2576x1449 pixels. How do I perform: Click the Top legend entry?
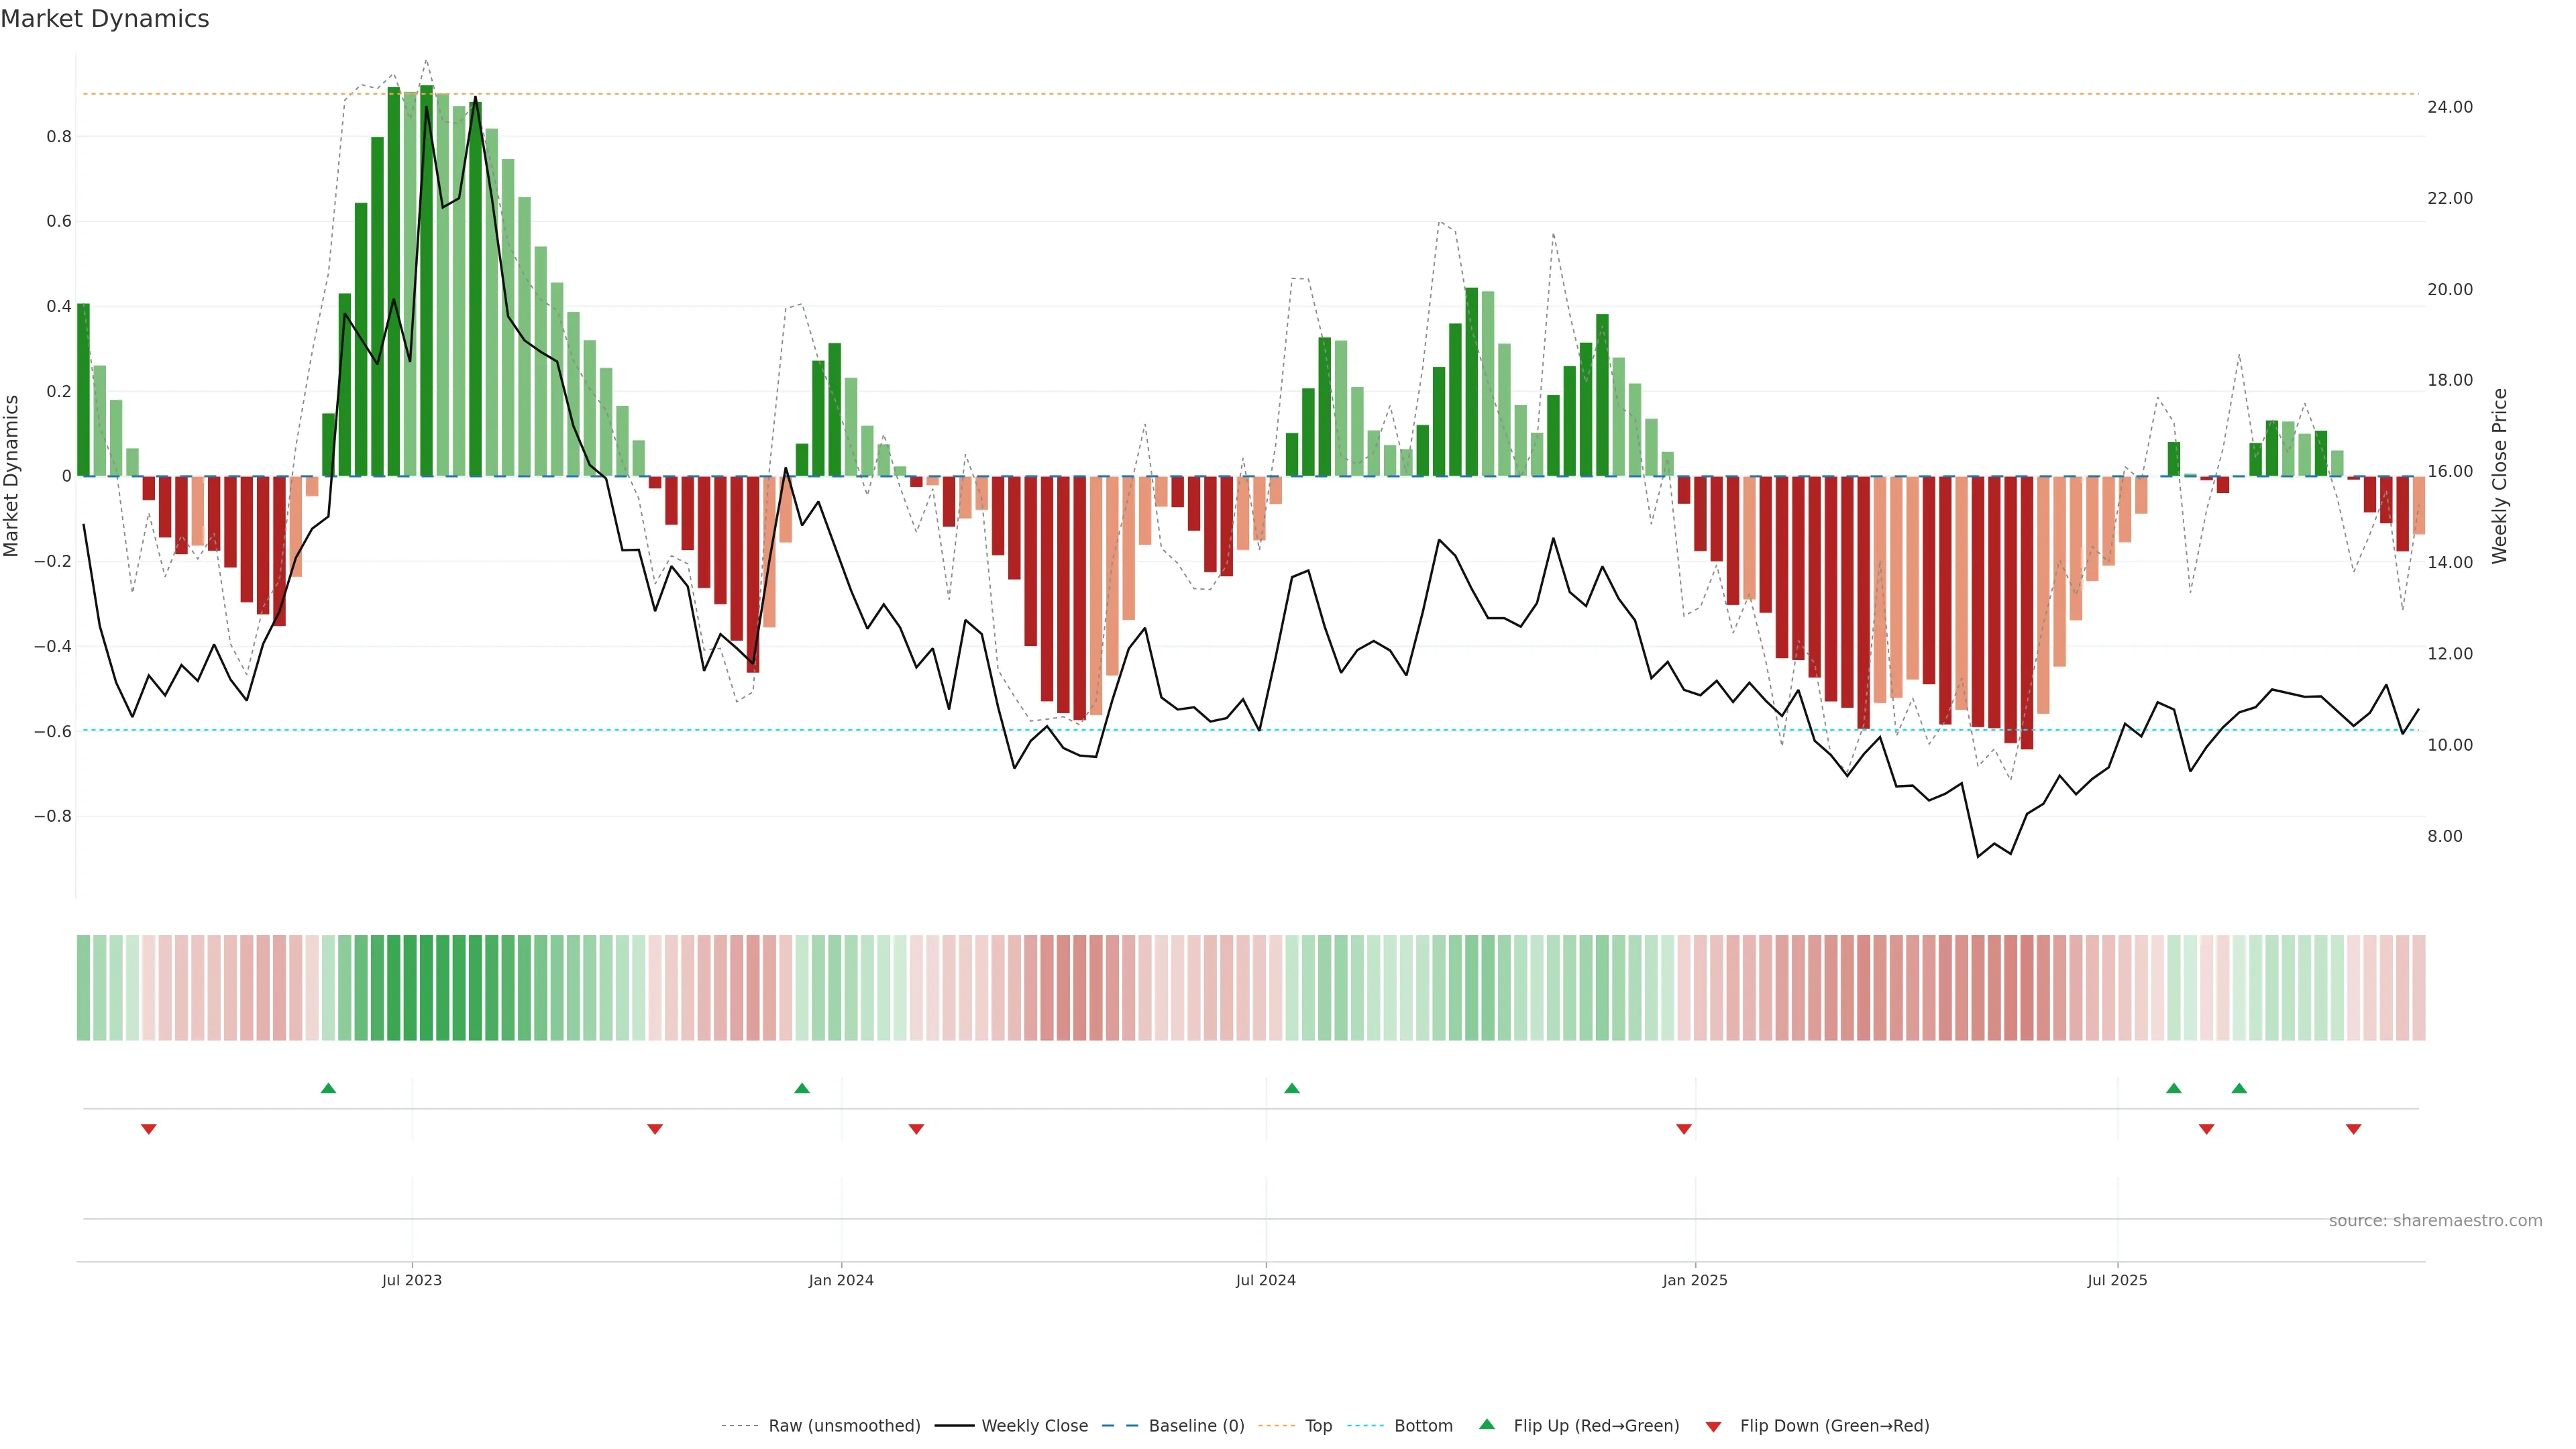click(x=1318, y=1425)
